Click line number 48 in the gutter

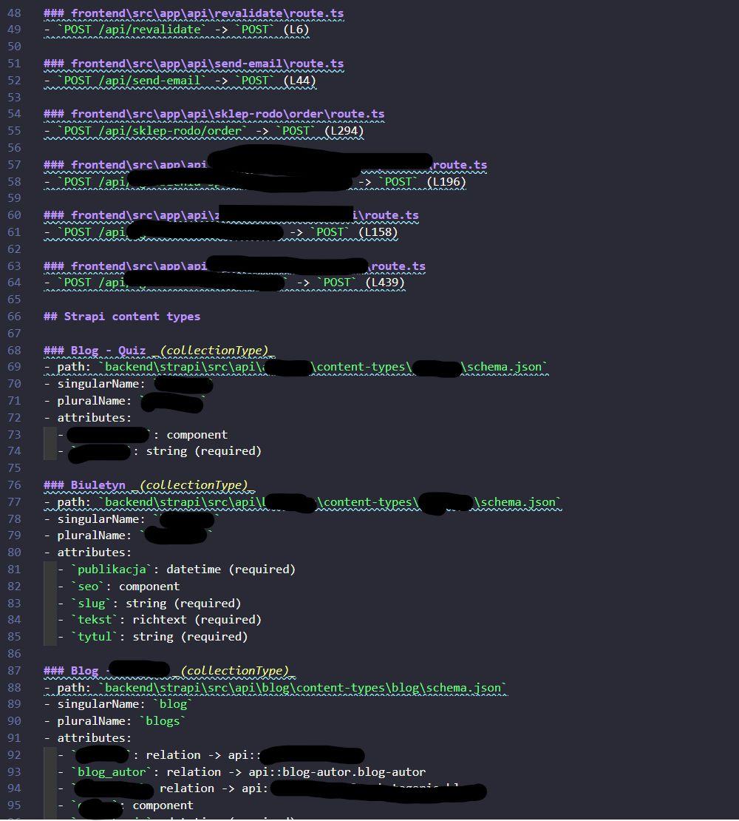coord(14,13)
